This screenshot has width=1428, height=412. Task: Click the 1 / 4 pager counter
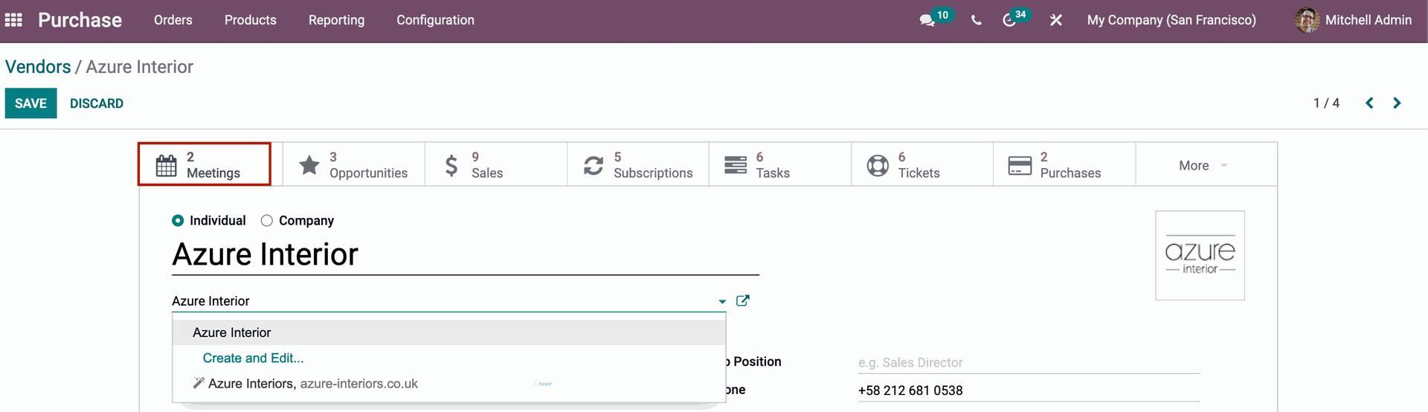[x=1326, y=103]
